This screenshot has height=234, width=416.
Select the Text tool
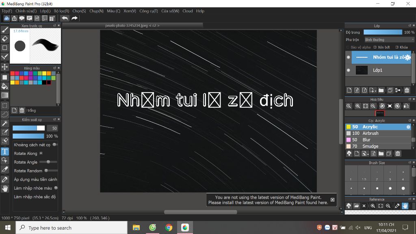5,152
